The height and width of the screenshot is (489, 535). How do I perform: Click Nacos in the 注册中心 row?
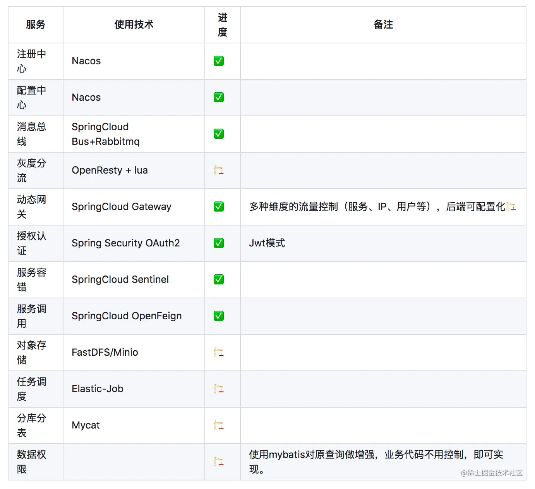(86, 61)
